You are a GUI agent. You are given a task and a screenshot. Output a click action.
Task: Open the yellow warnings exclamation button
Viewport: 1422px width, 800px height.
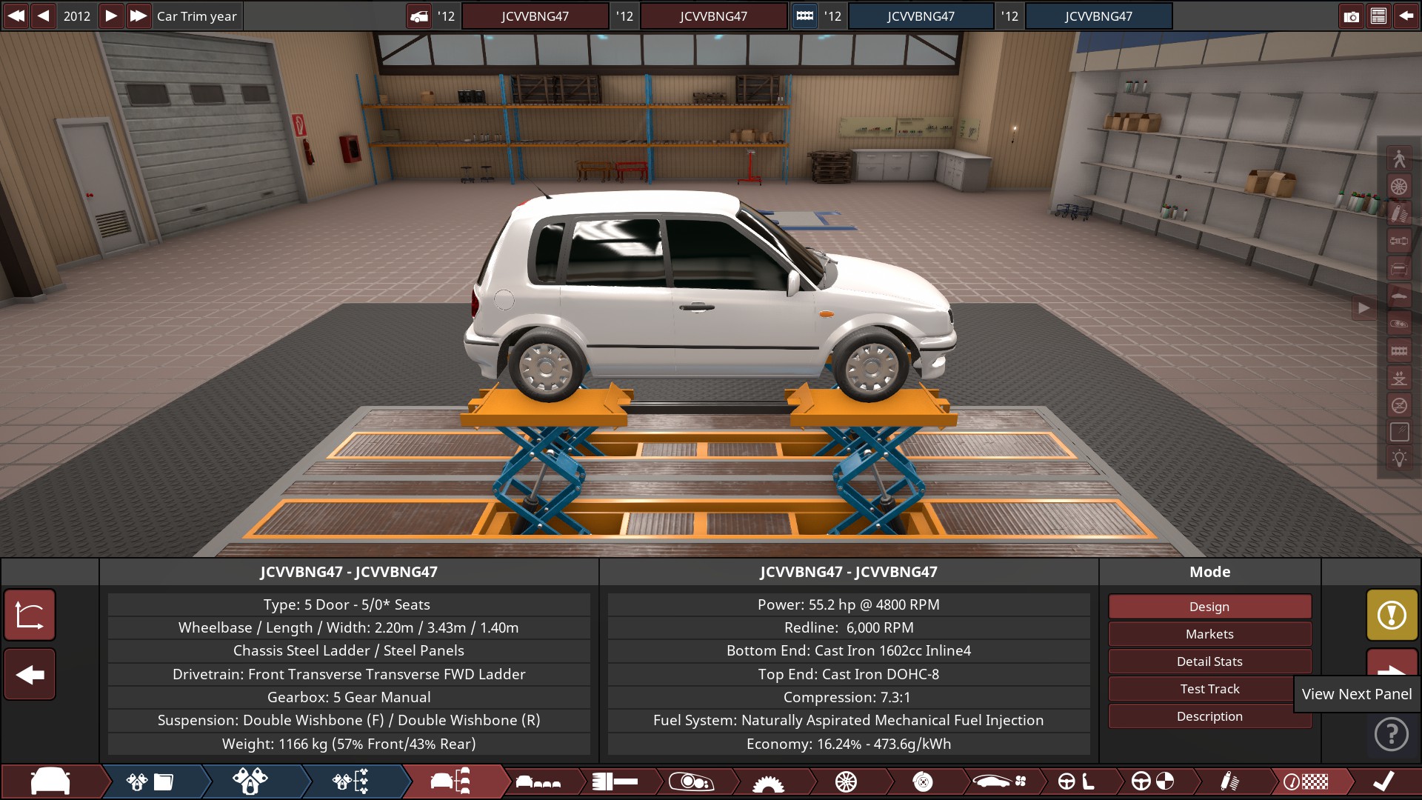(x=1392, y=615)
